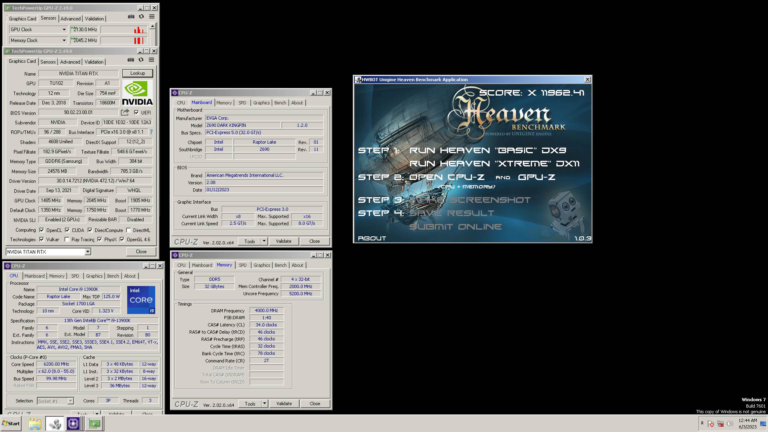Viewport: 768px width, 432px height.
Task: Switch to Validation tab in the main GPU-Z window
Action: 94,62
